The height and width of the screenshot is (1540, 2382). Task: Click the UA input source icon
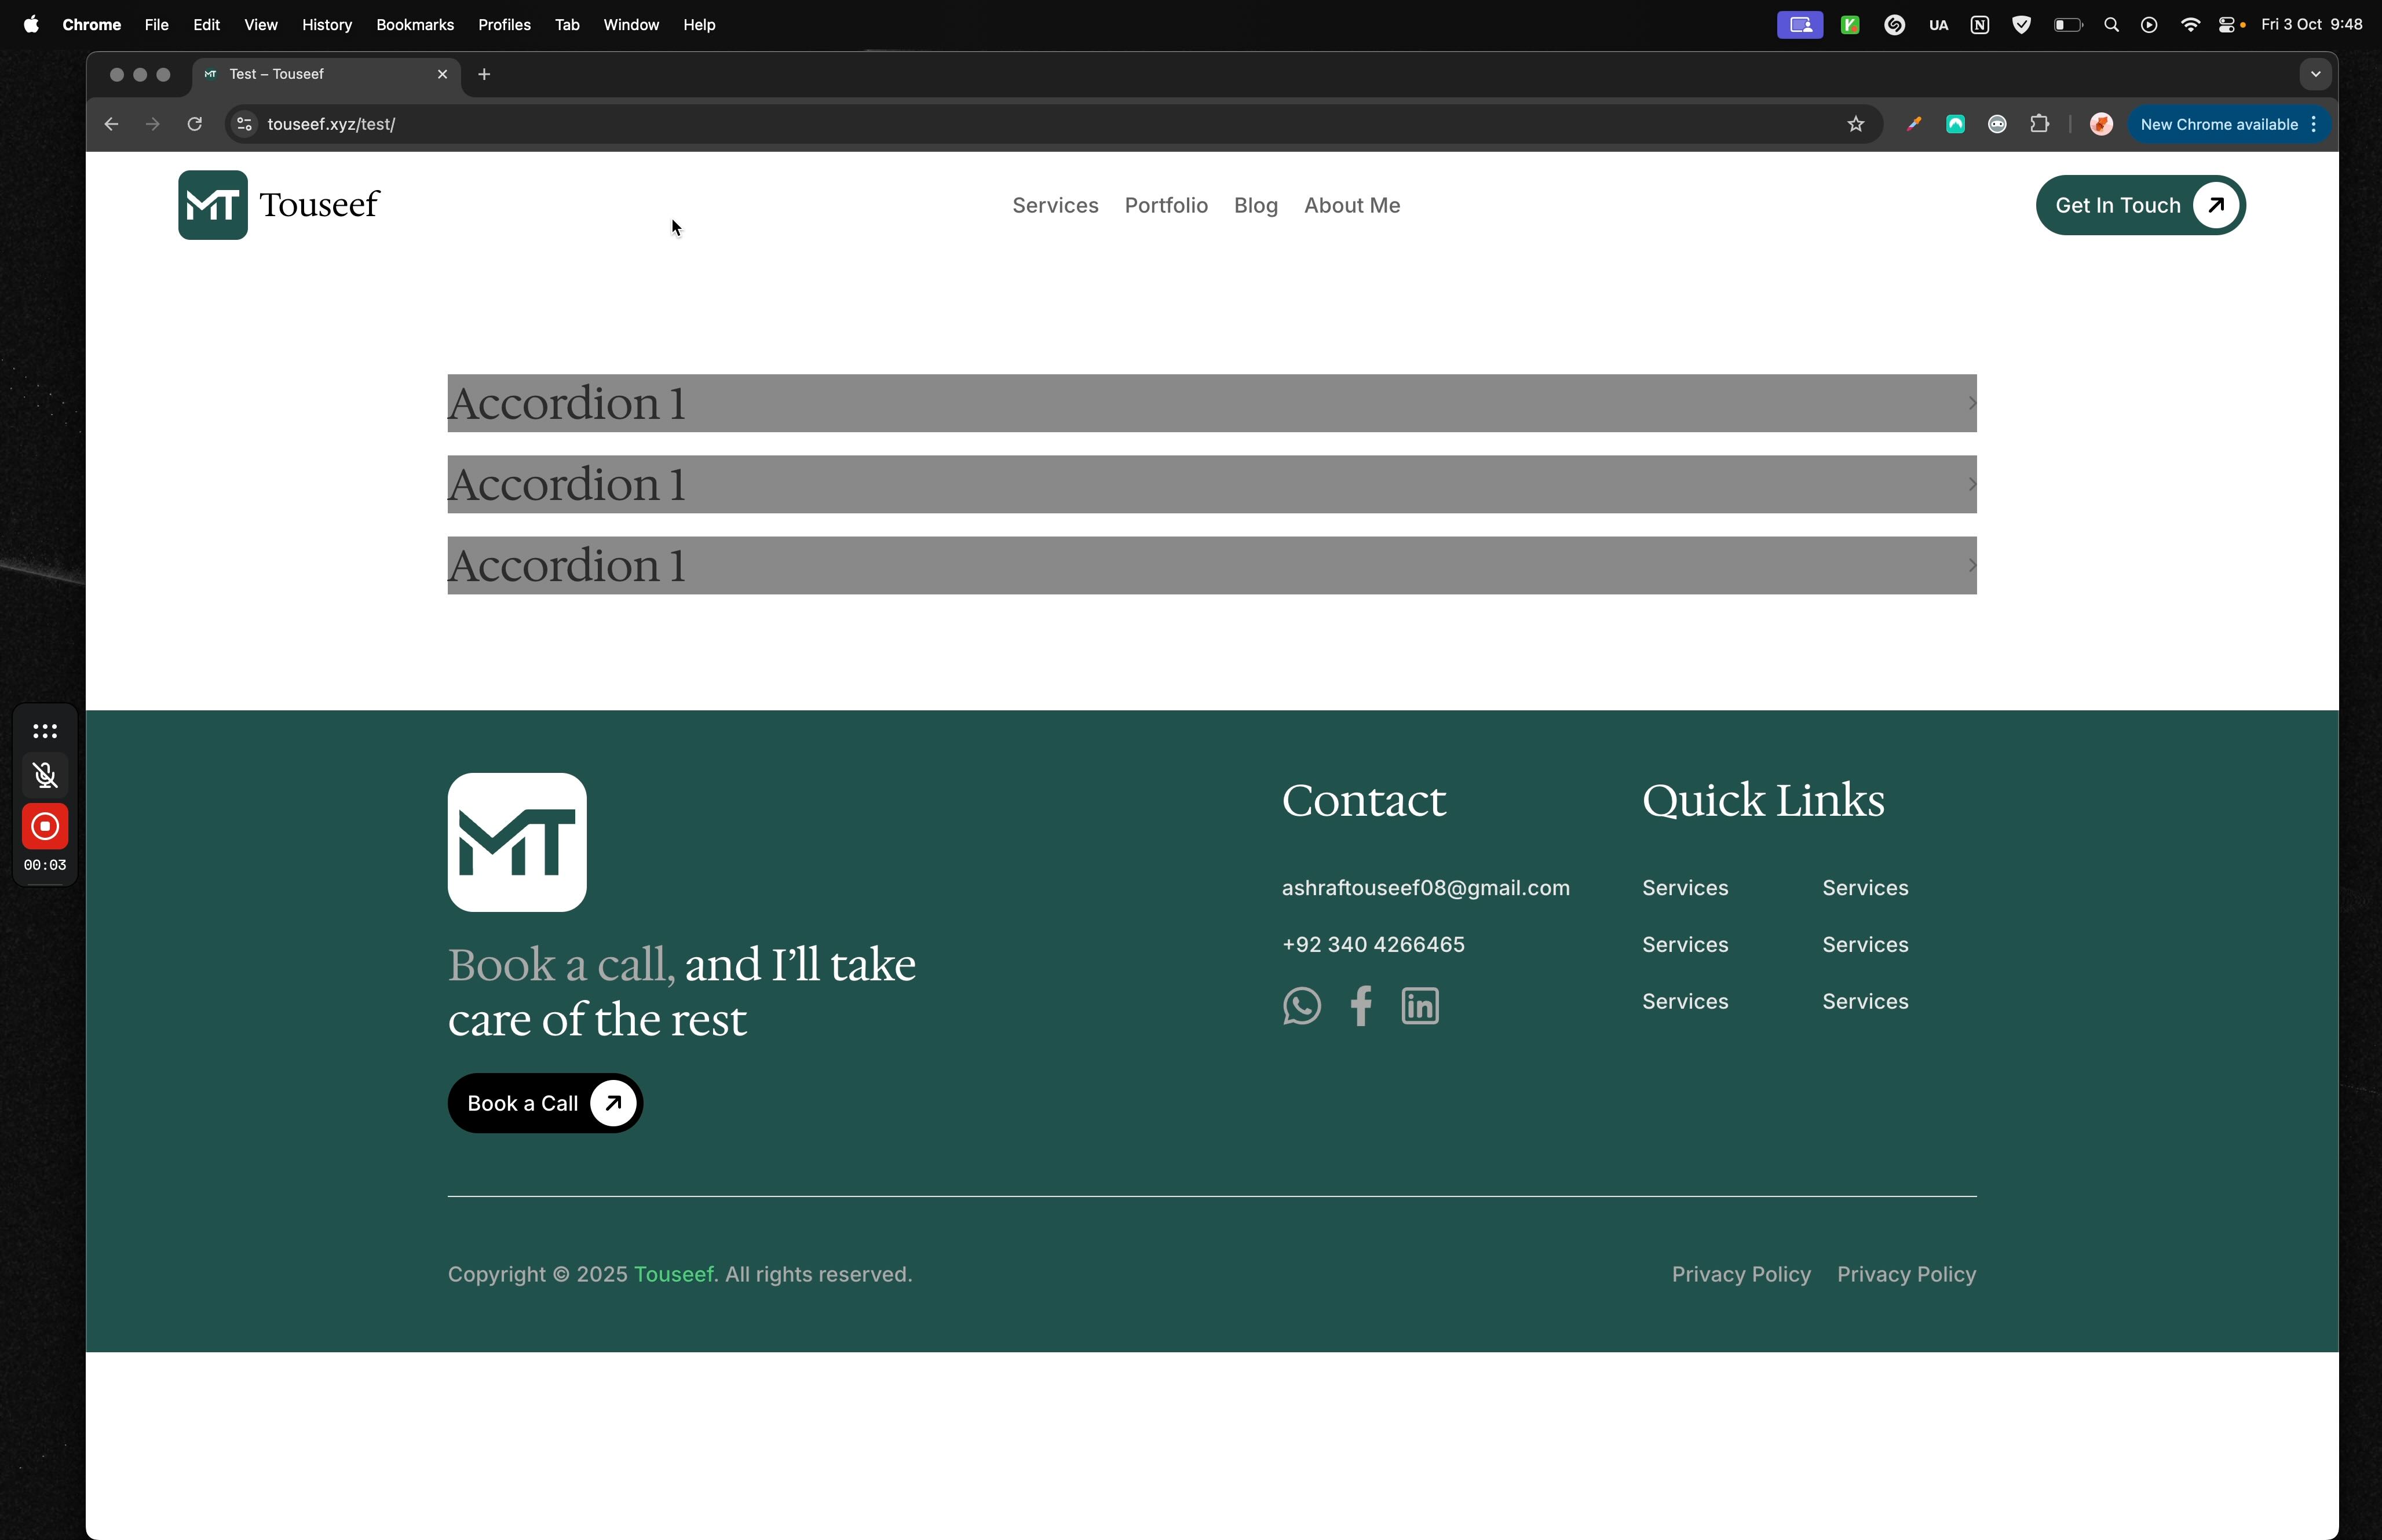tap(1938, 25)
